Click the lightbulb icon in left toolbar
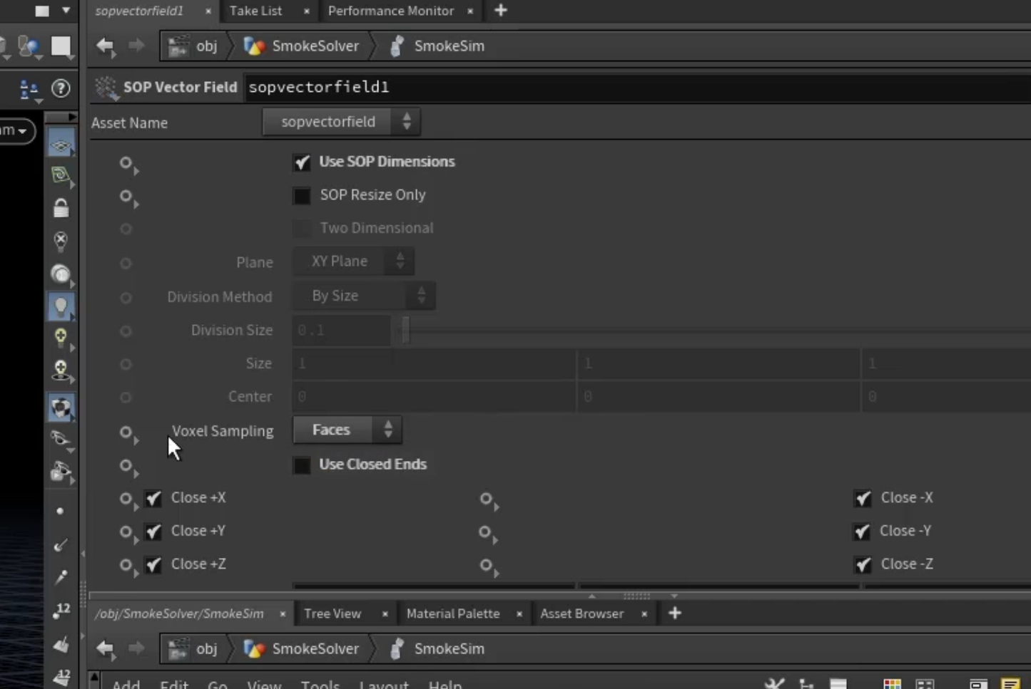 click(x=61, y=307)
